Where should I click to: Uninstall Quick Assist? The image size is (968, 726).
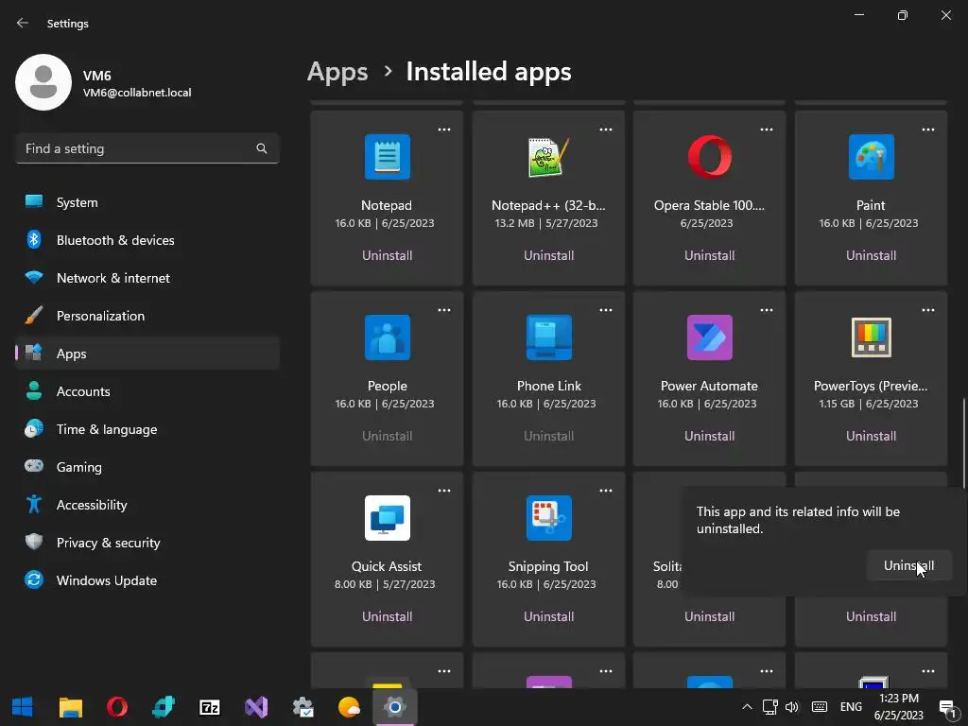[x=387, y=616]
